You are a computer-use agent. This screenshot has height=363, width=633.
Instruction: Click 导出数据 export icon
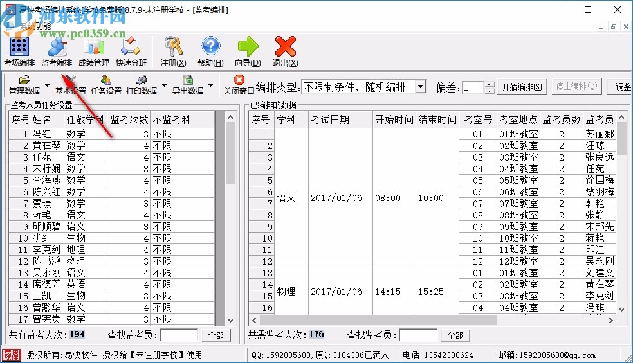pos(188,80)
